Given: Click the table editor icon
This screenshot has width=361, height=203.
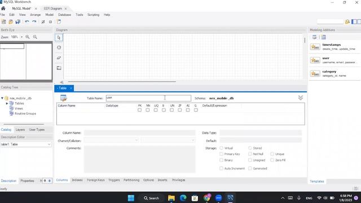Looking at the screenshot, I should click(x=64, y=98).
